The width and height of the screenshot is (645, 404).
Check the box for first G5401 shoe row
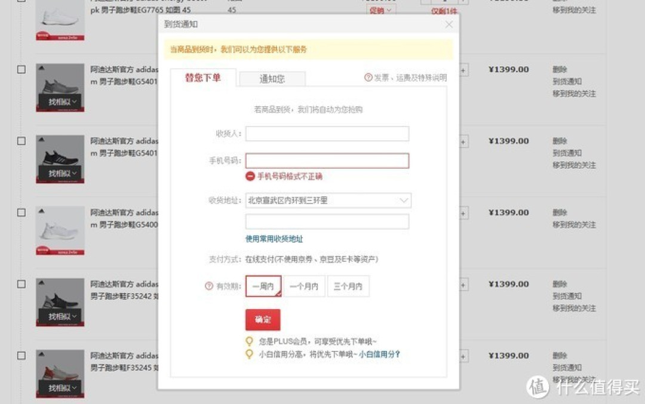coord(21,69)
